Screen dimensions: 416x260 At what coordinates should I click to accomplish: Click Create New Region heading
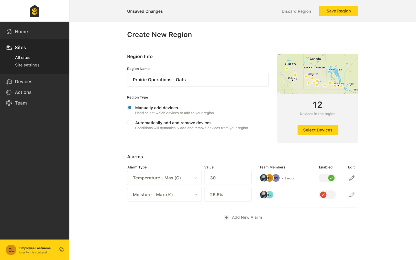(x=160, y=35)
